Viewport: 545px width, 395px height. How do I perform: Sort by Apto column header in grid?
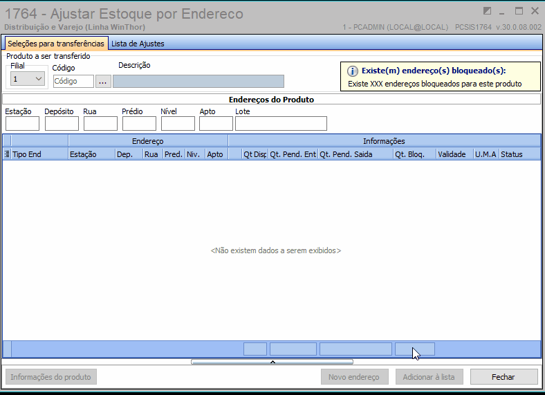coord(216,154)
